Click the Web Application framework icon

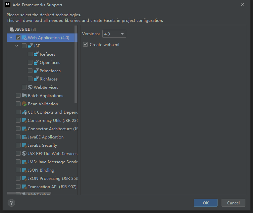pyautogui.click(x=24, y=37)
